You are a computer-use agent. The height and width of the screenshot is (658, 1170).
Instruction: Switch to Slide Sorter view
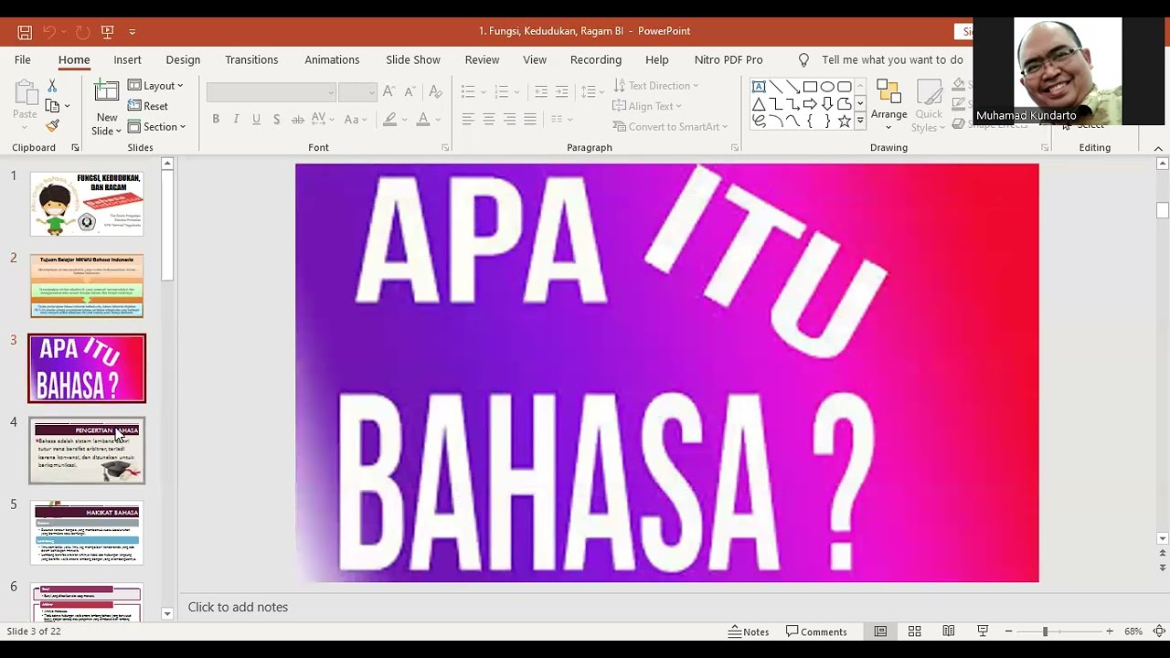[914, 631]
